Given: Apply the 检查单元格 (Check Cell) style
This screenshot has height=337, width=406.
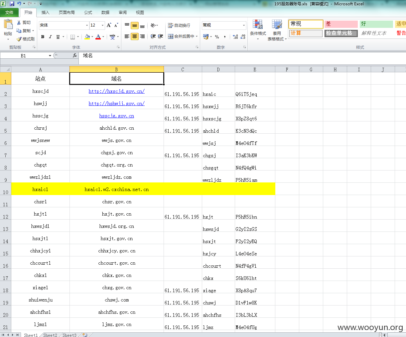Looking at the screenshot, I should click(x=341, y=33).
